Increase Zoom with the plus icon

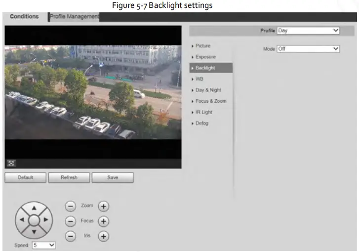pyautogui.click(x=104, y=207)
